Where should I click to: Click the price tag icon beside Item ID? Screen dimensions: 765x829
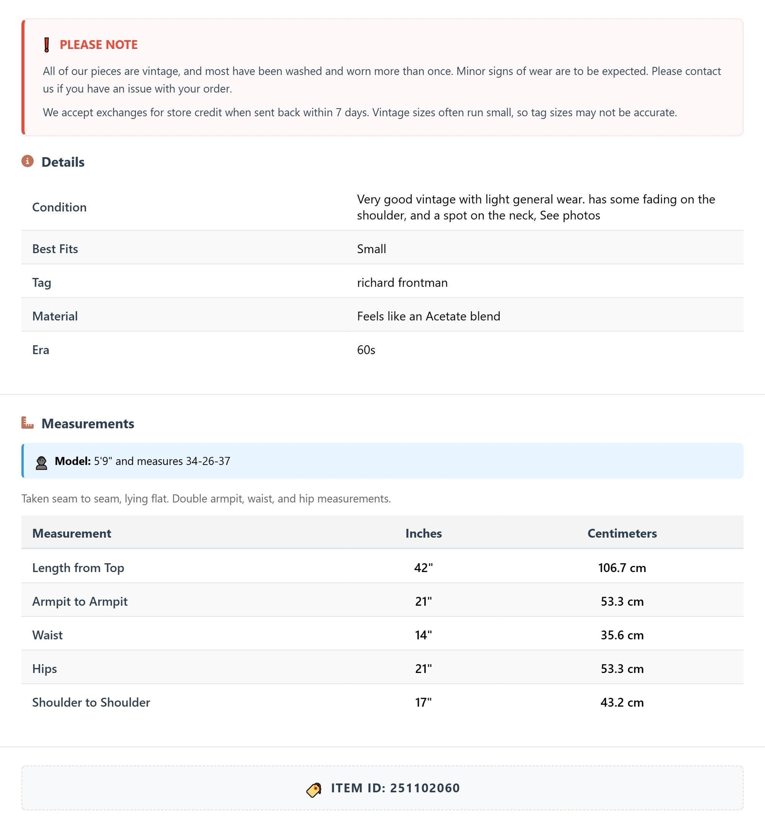[x=314, y=790]
